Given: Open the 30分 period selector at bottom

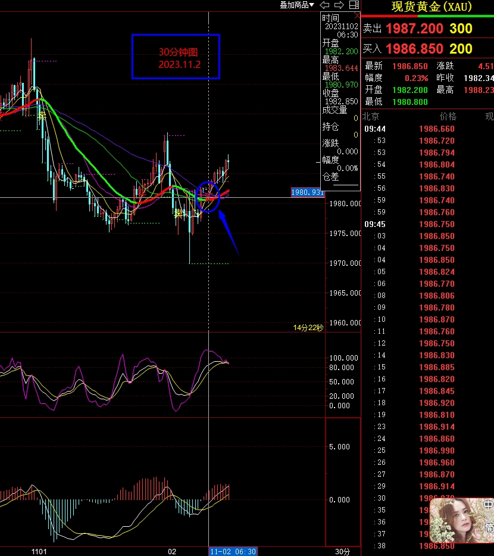Looking at the screenshot, I should pos(342,551).
